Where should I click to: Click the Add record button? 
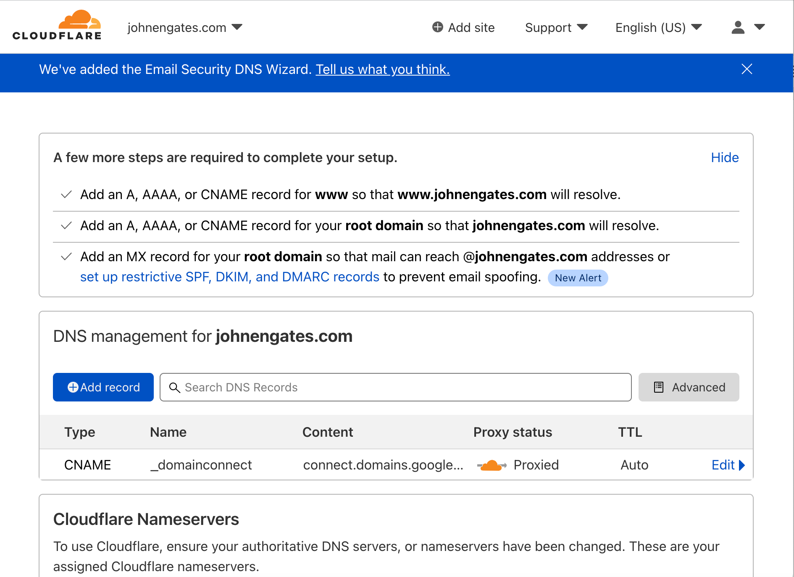tap(103, 387)
